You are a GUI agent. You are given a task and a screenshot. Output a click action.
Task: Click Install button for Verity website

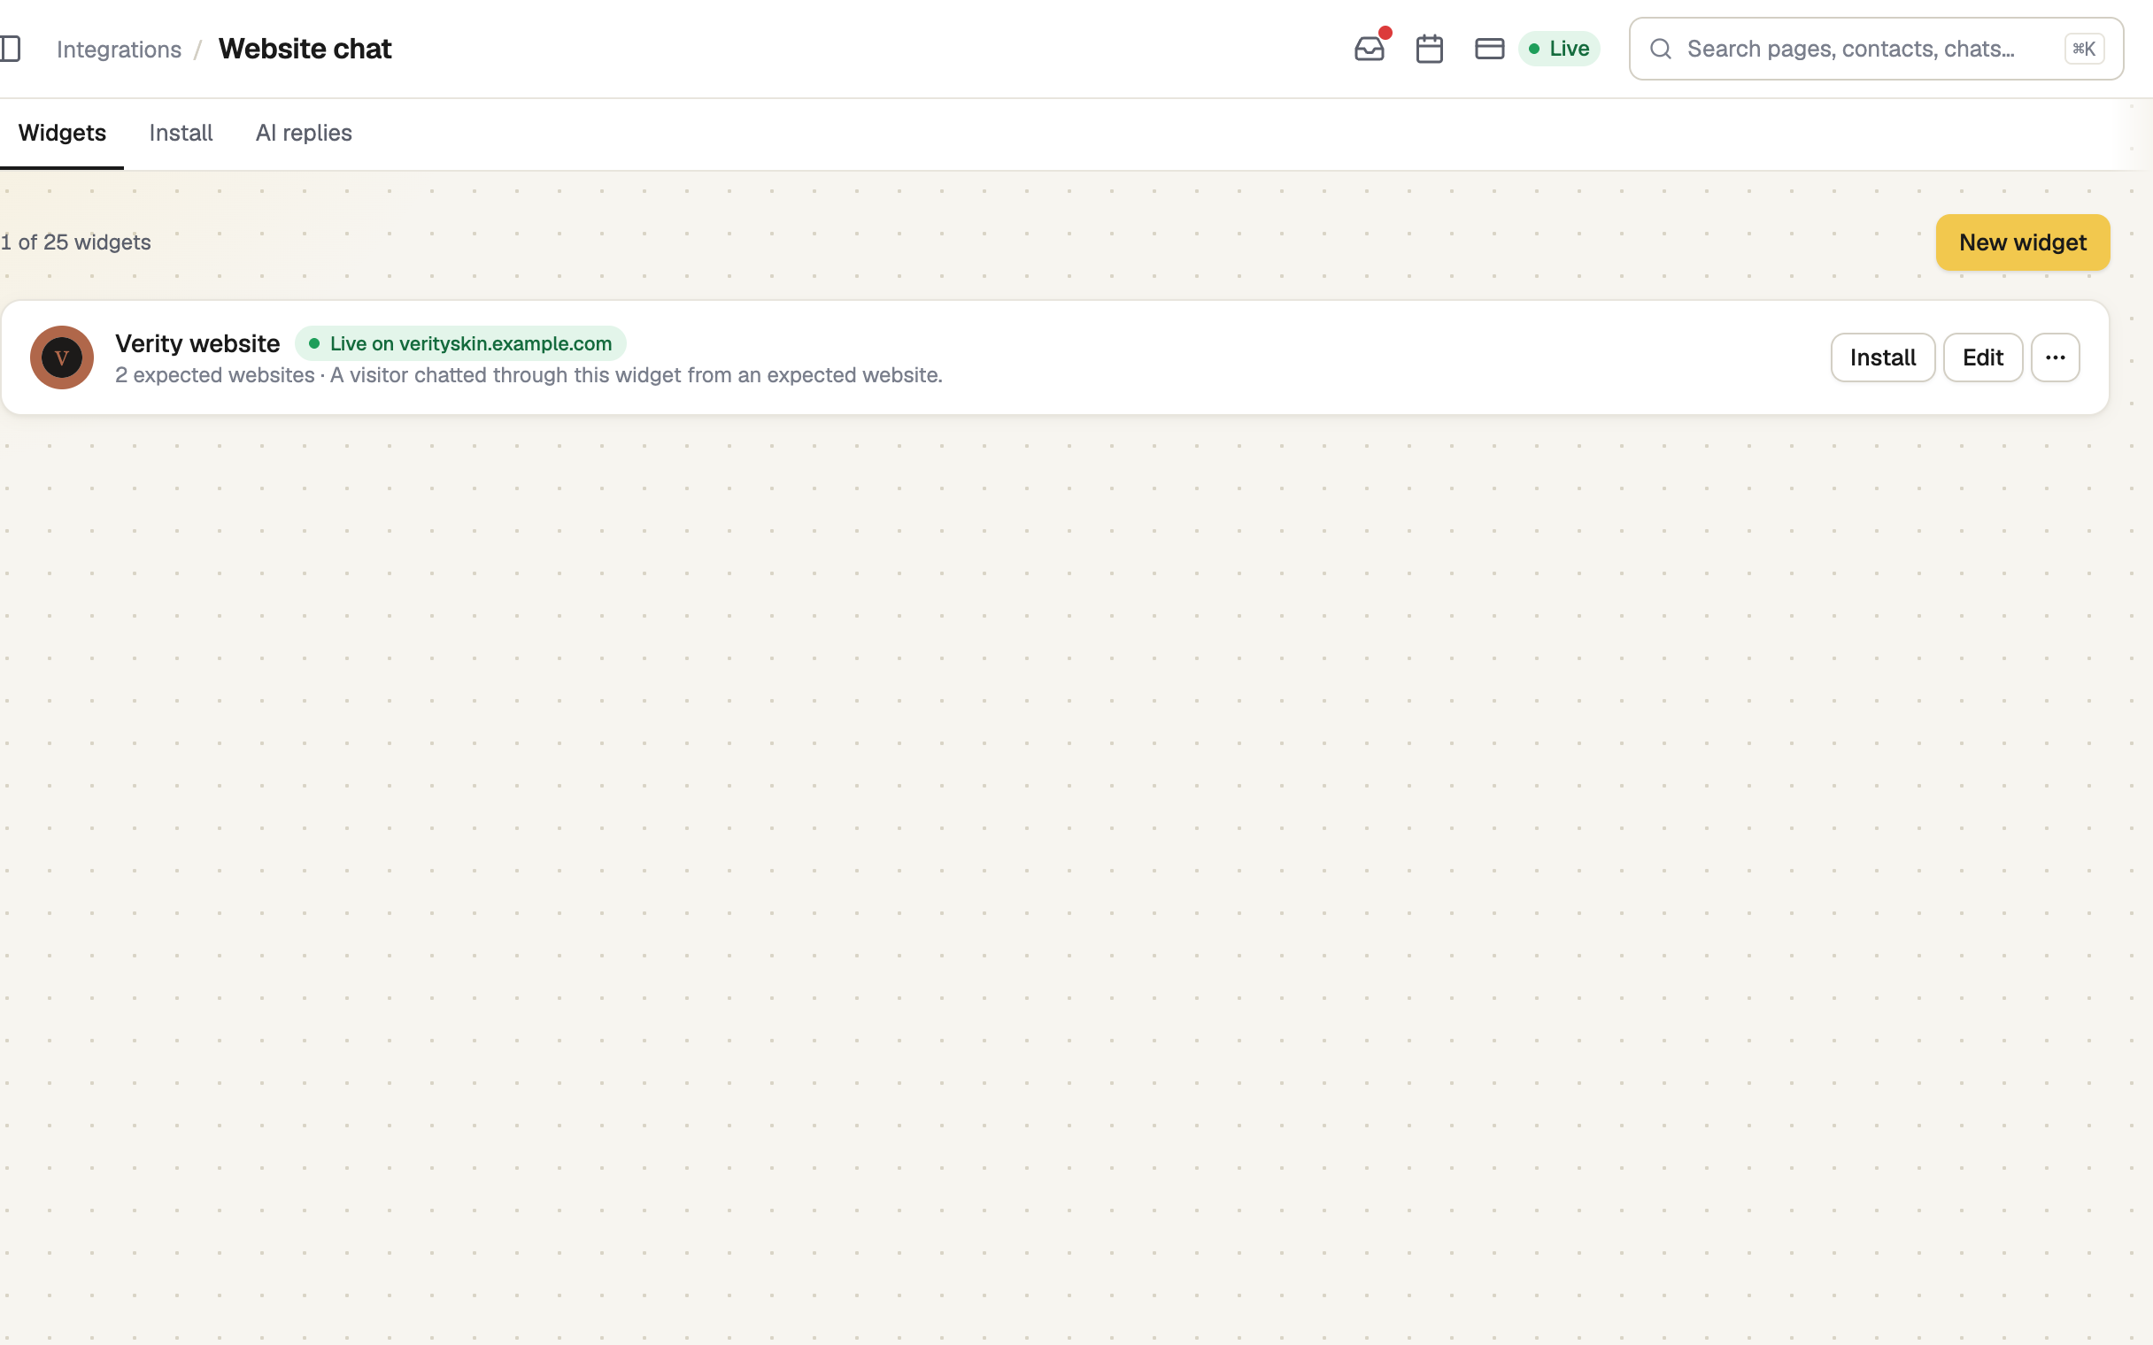click(x=1882, y=357)
